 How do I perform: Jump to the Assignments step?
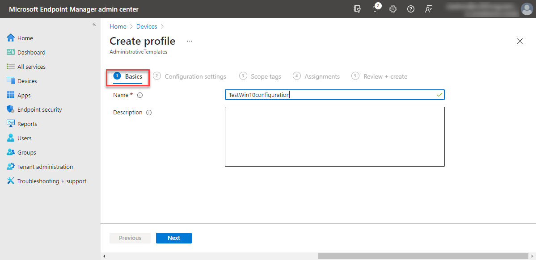pyautogui.click(x=321, y=76)
